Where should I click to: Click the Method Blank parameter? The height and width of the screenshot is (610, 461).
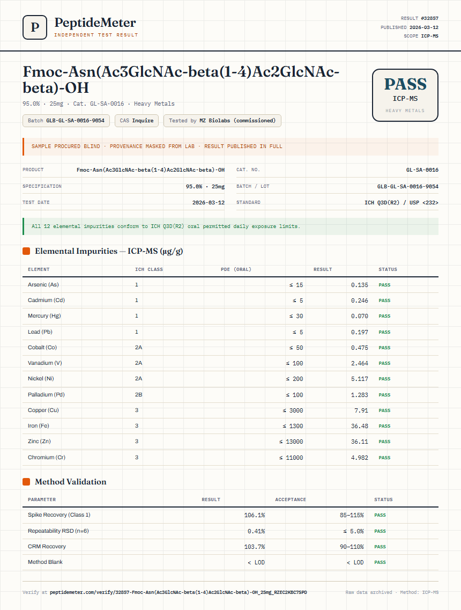point(45,562)
